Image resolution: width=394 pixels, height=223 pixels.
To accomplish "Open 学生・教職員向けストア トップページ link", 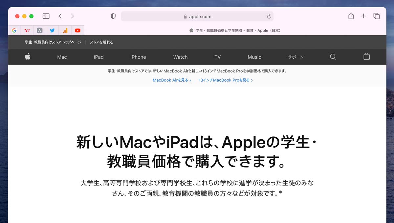I will point(53,42).
